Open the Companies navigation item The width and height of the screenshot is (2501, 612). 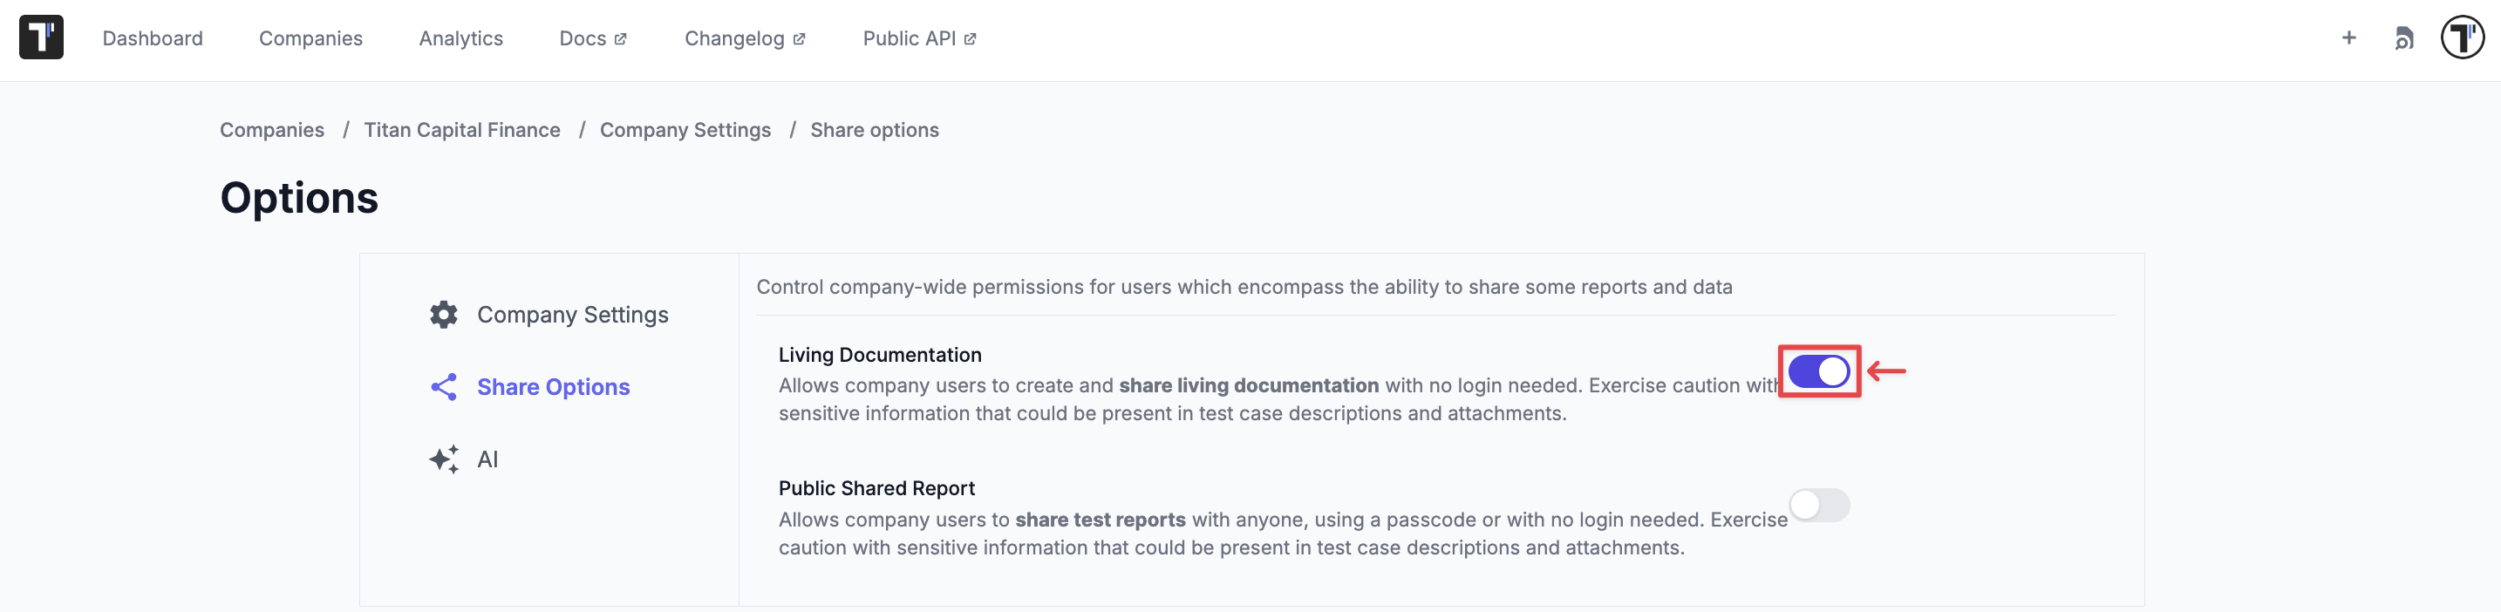(x=310, y=39)
